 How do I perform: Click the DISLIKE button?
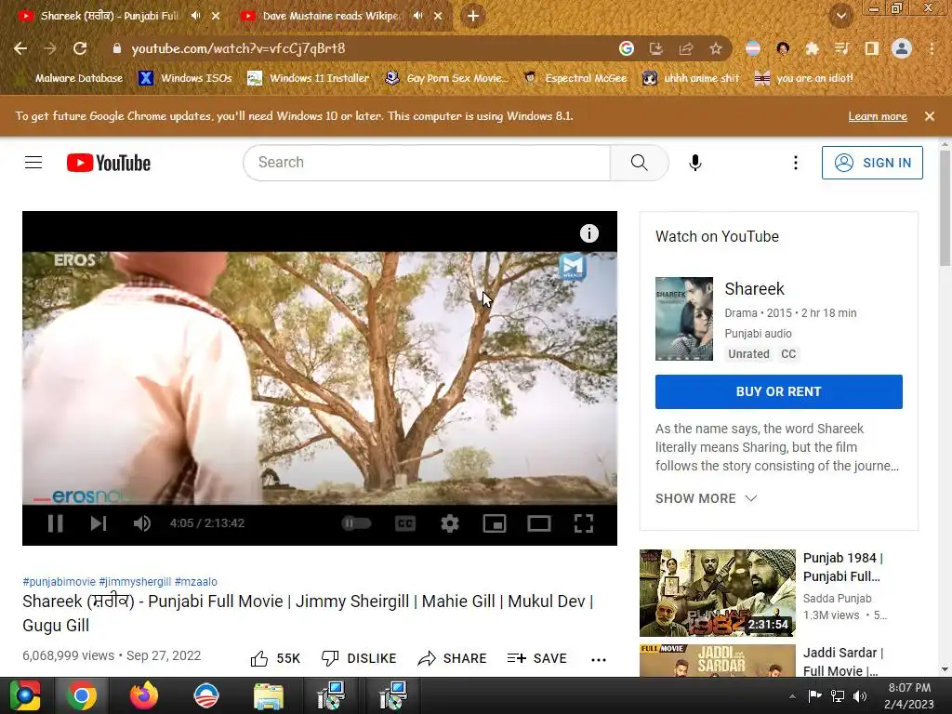click(x=359, y=659)
